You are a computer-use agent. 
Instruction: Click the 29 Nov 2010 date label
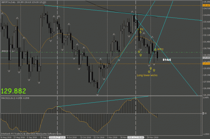pyautogui.click(x=153, y=137)
